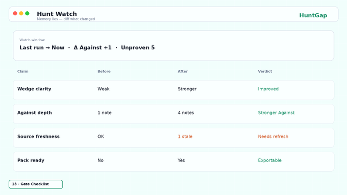This screenshot has height=195, width=347.
Task: Click the yellow minimize window dot
Action: [21, 13]
